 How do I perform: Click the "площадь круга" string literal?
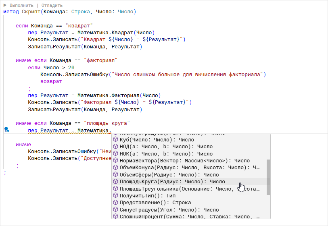click(x=107, y=123)
